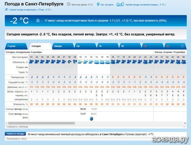Screen dimensions: 191x145
Task: Click the weather station house icon
Action: [x=120, y=4]
